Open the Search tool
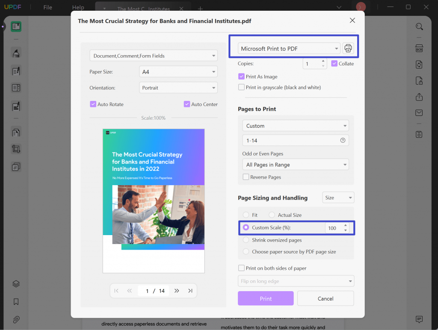This screenshot has width=438, height=330. [418, 27]
